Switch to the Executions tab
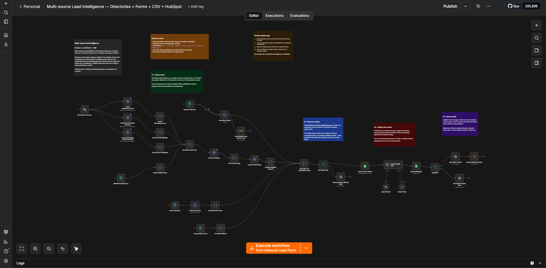 coord(274,16)
